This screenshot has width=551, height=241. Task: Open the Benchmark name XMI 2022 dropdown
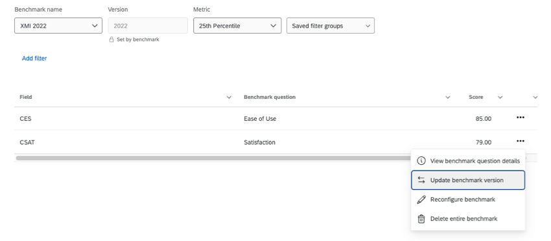58,26
